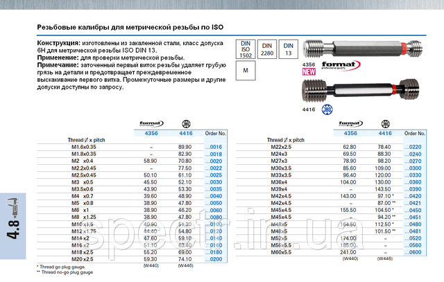Click order number ...0600
This screenshot has width=444, height=282.
pyautogui.click(x=413, y=252)
